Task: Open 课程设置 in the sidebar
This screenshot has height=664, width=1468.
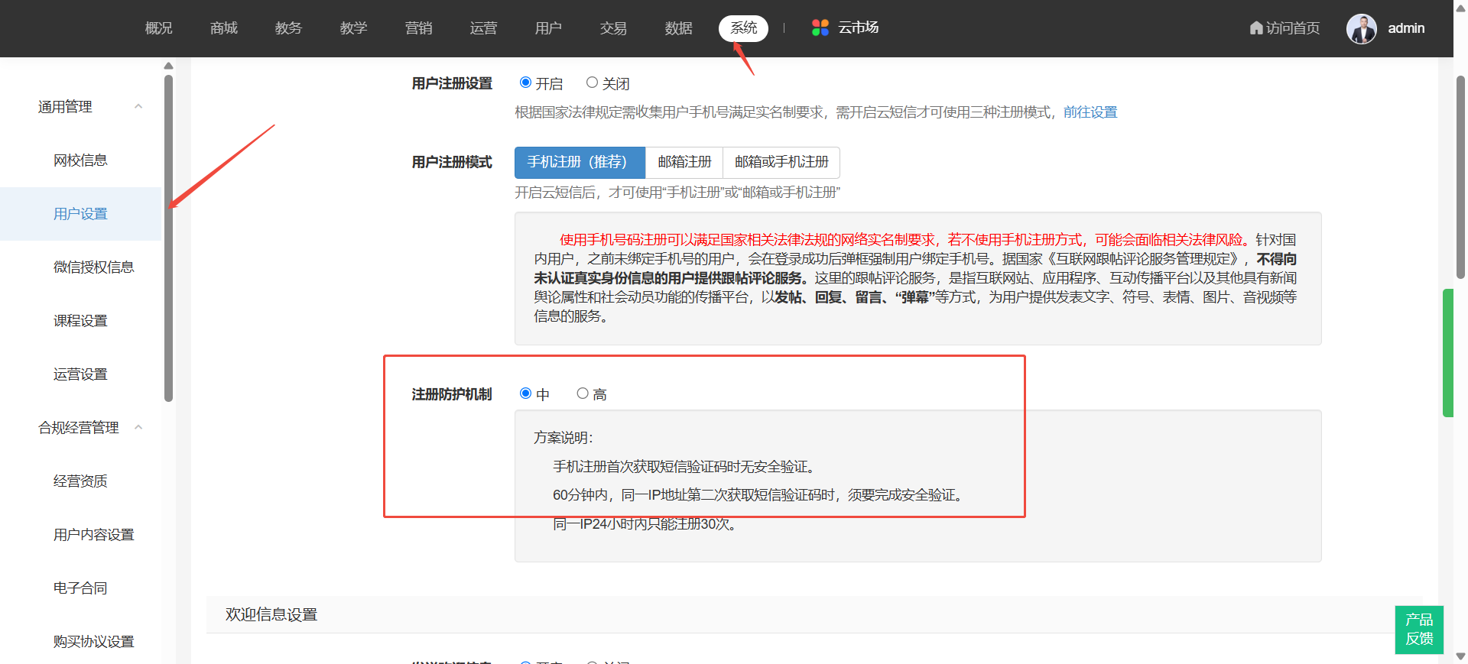Action: 80,321
